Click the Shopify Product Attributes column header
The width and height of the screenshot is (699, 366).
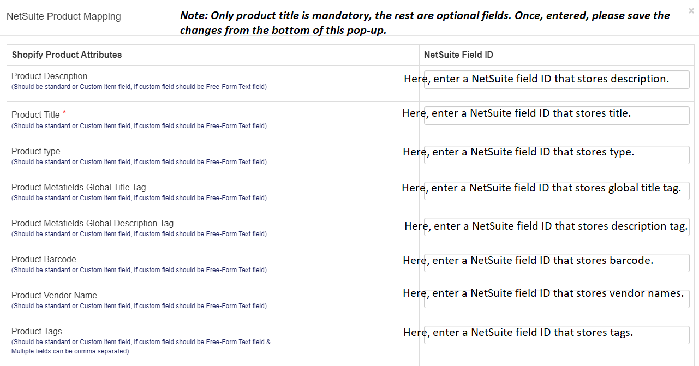(67, 55)
